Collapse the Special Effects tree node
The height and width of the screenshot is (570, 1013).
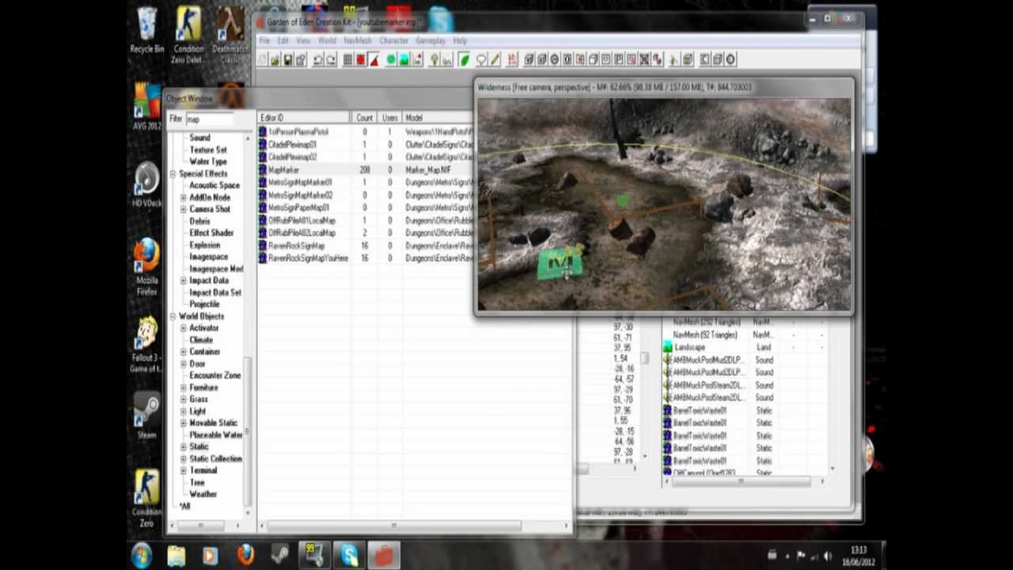(173, 173)
